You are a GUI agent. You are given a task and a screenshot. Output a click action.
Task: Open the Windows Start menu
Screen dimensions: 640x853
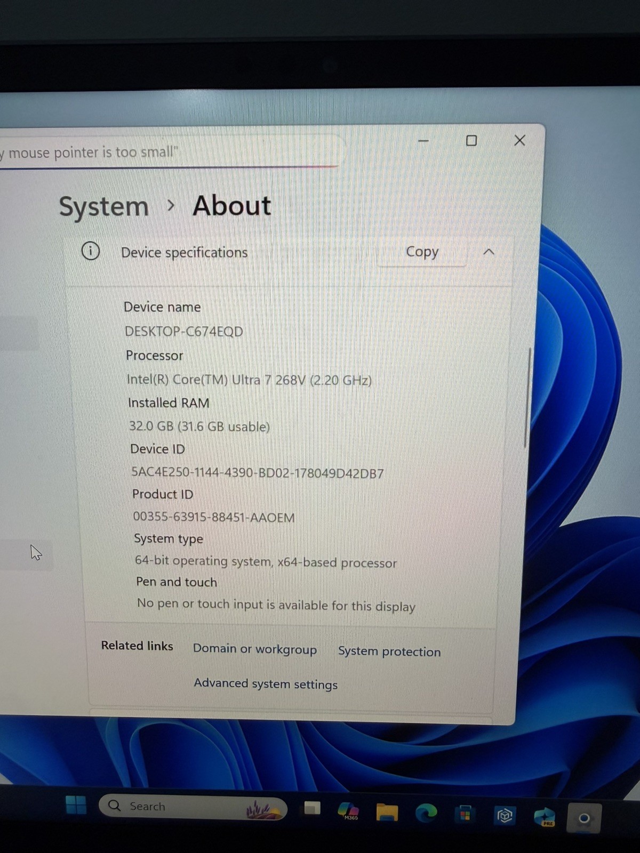point(76,805)
